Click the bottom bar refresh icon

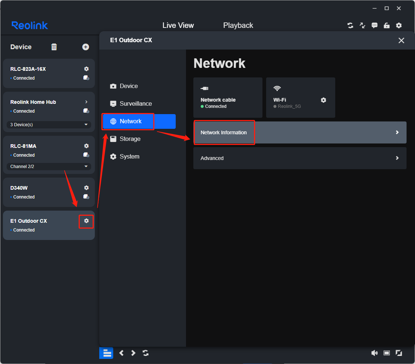tap(146, 353)
